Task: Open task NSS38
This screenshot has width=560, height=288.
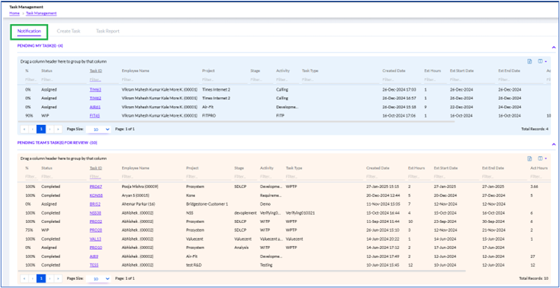Action: (96, 213)
